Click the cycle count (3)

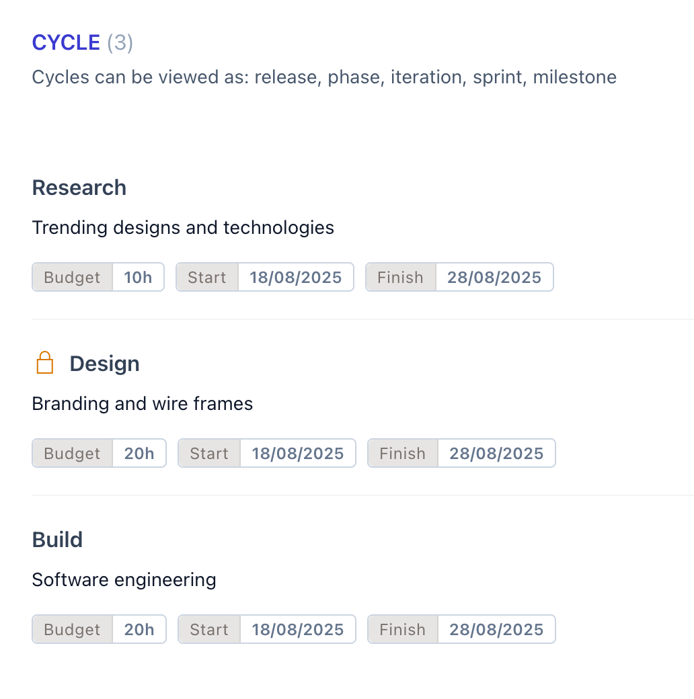[120, 43]
